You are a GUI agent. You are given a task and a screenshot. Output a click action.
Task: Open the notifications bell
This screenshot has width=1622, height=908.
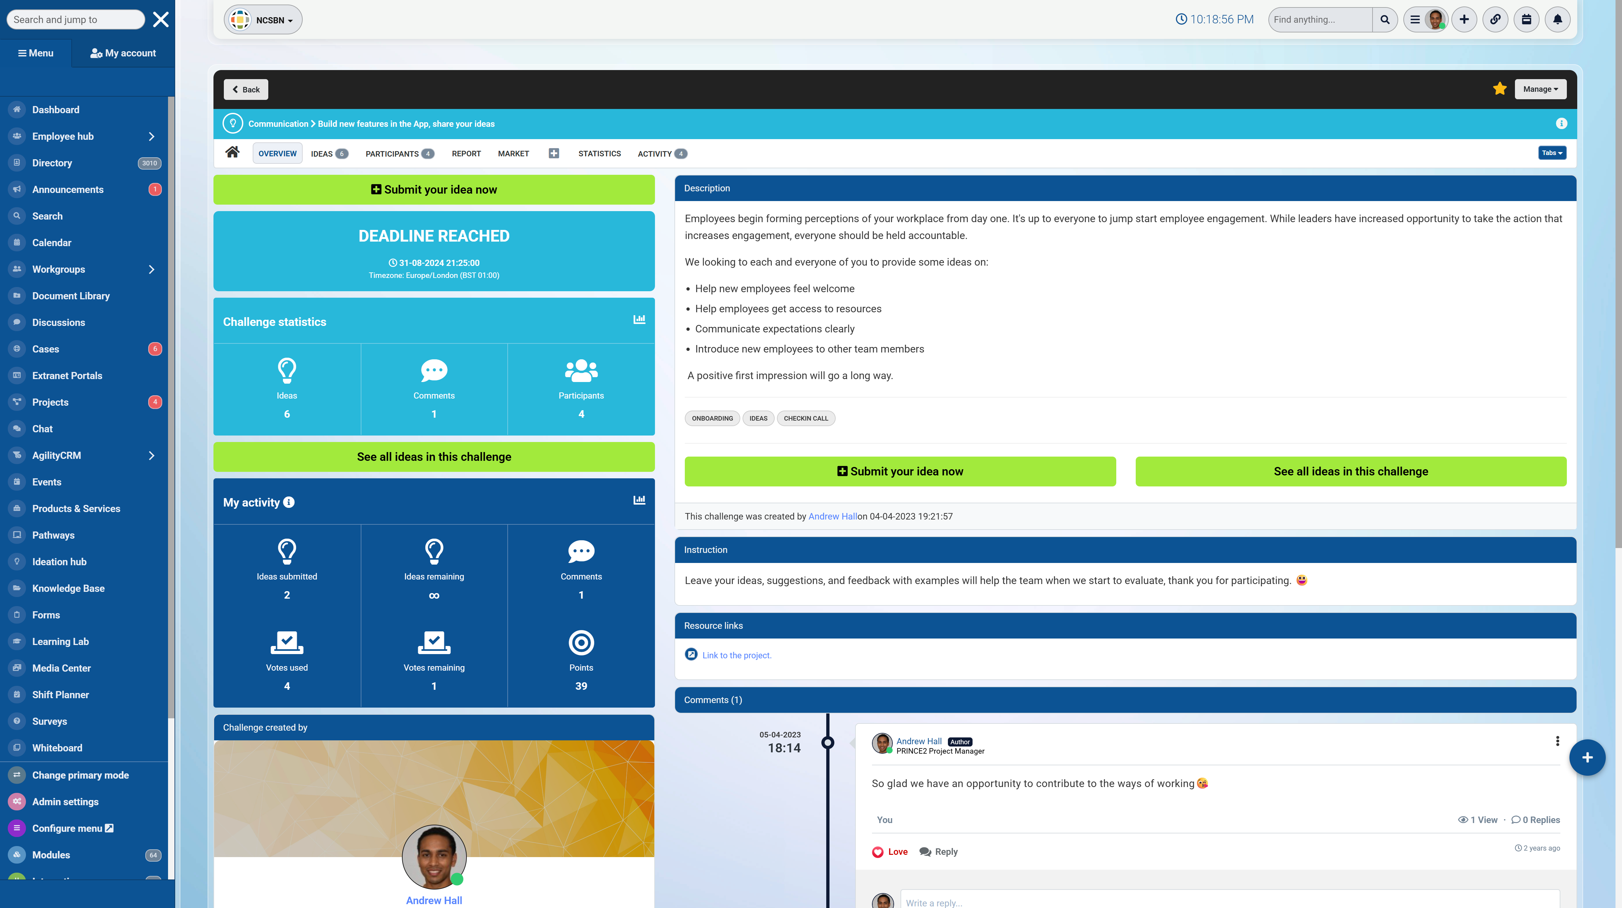1557,19
